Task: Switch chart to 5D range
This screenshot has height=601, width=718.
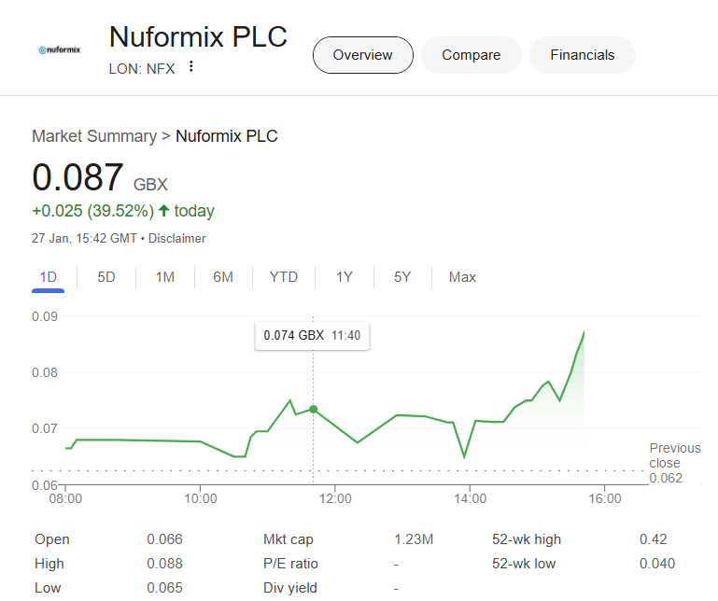Action: [x=106, y=277]
